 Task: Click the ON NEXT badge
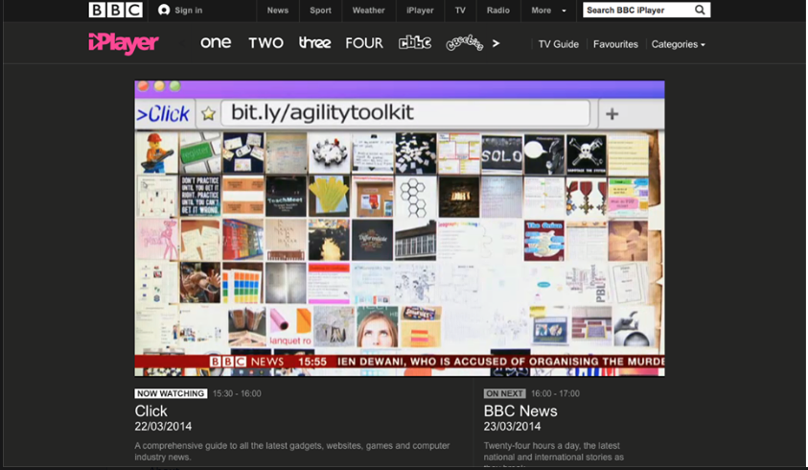pyautogui.click(x=504, y=393)
